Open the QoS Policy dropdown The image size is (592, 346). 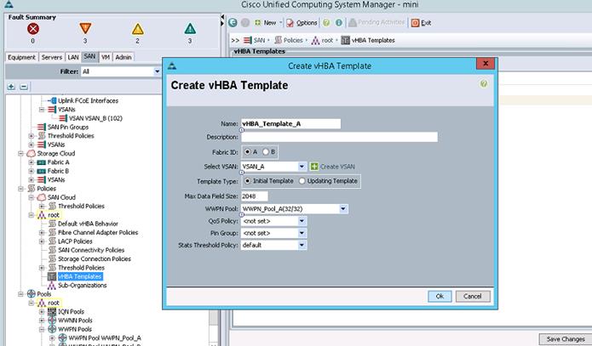[302, 221]
